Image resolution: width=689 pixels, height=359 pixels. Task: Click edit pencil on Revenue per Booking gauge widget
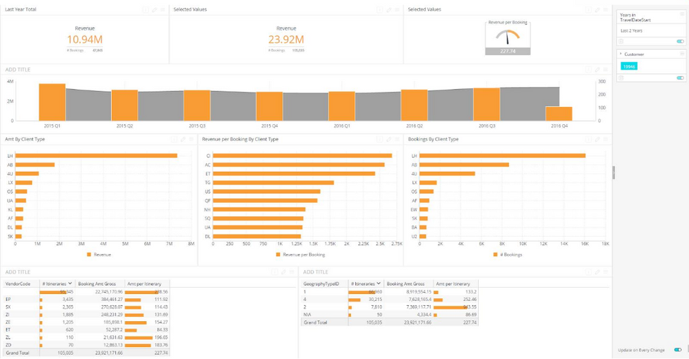597,10
